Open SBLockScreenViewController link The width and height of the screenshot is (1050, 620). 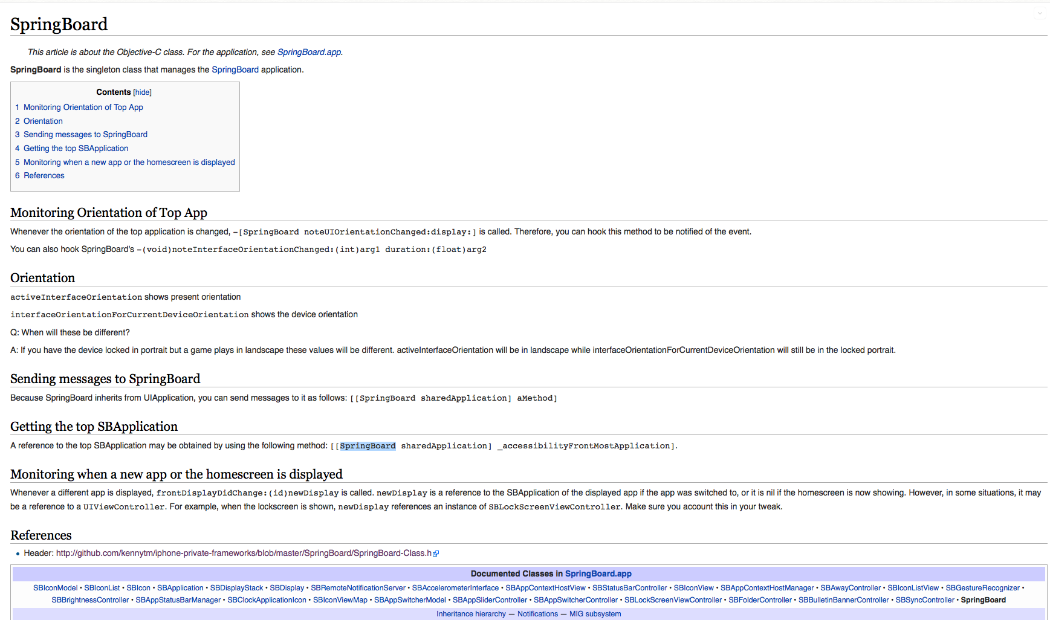coord(673,600)
